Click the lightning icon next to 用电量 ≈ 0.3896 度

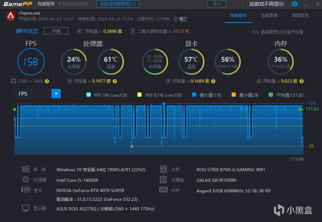tap(79, 31)
